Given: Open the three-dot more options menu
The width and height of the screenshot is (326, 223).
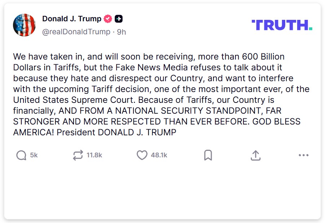Looking at the screenshot, I should (x=304, y=155).
